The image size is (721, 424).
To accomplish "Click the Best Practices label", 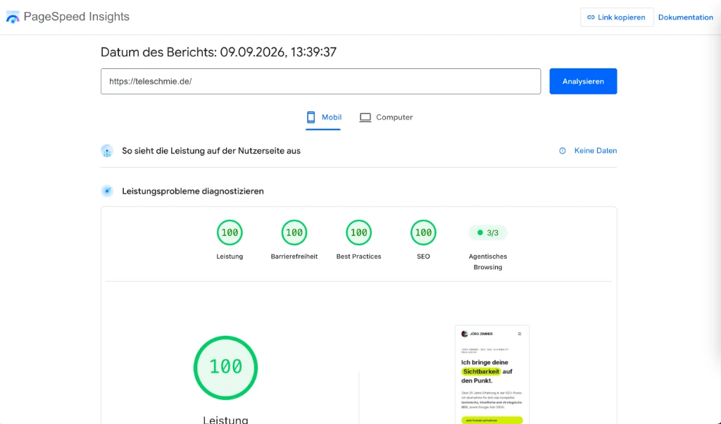I will (358, 256).
